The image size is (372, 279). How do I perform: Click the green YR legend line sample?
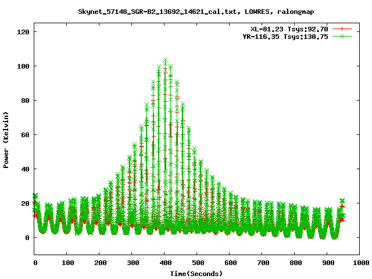pos(342,36)
